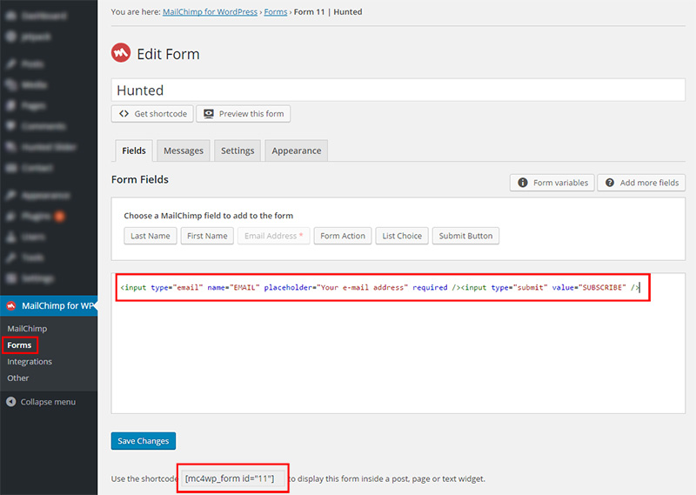Open Form variables help
The width and height of the screenshot is (696, 495).
pos(552,183)
